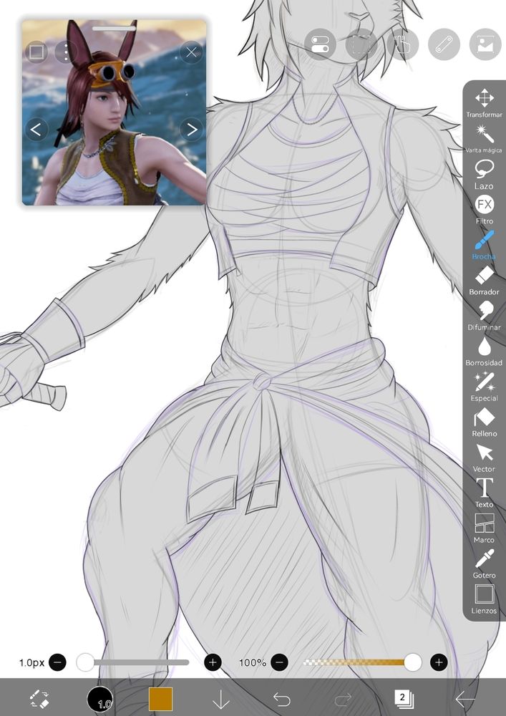The width and height of the screenshot is (506, 716).
Task: Select the Borrador eraser tool
Action: (x=484, y=281)
